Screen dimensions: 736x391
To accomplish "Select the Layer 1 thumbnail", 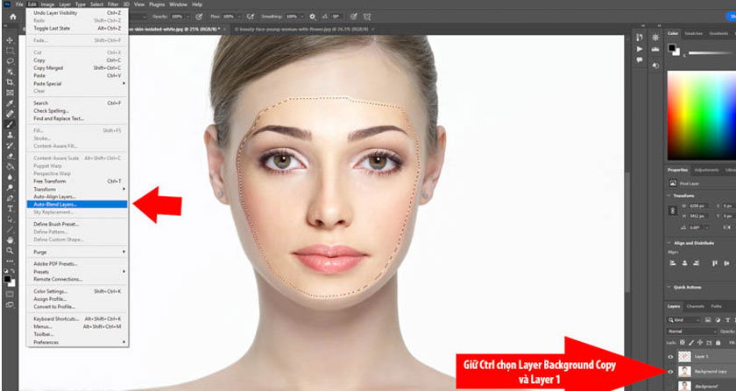I will click(x=683, y=357).
